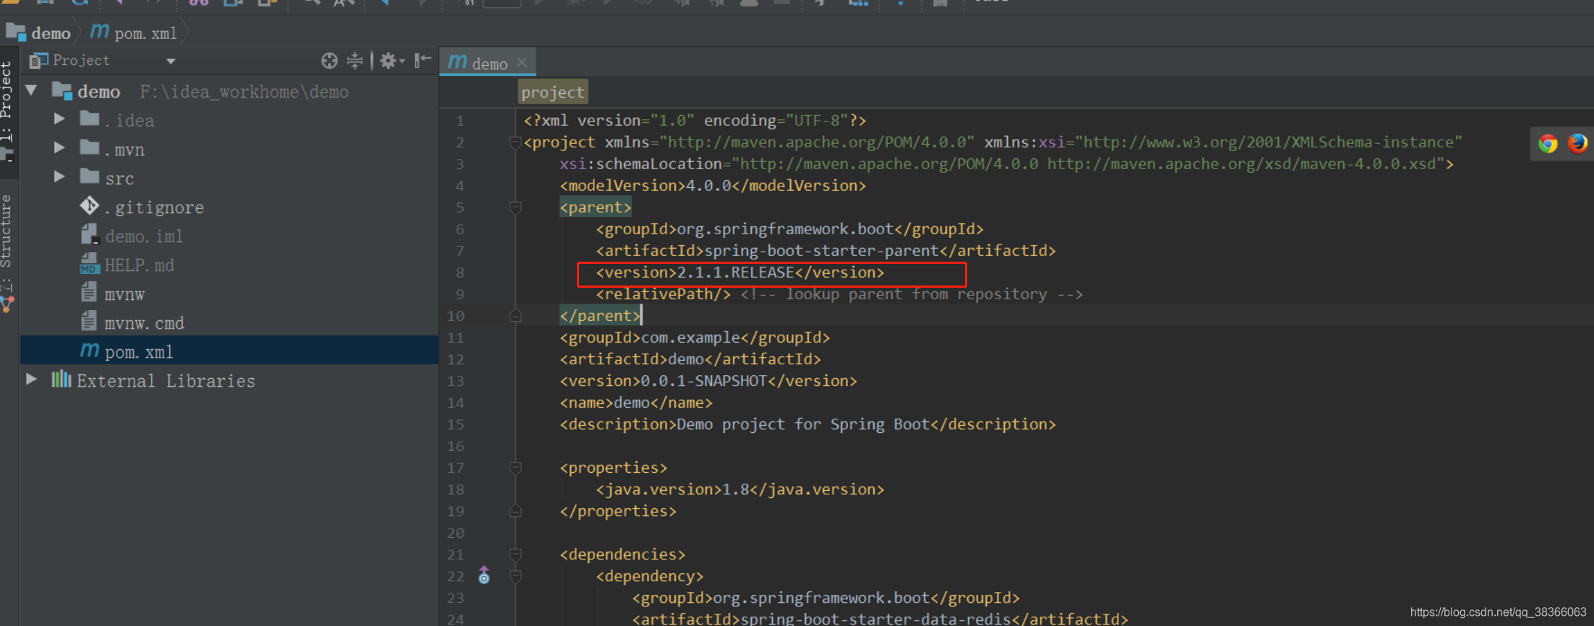Open the Project view type dropdown arrow

171,61
